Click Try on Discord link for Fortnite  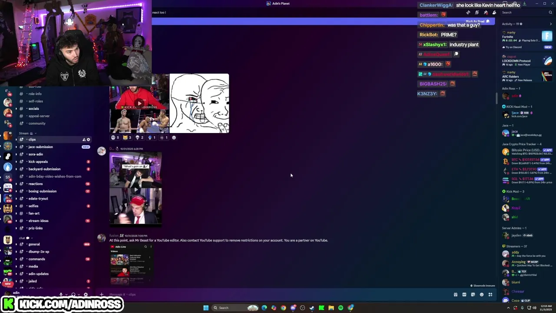514,47
